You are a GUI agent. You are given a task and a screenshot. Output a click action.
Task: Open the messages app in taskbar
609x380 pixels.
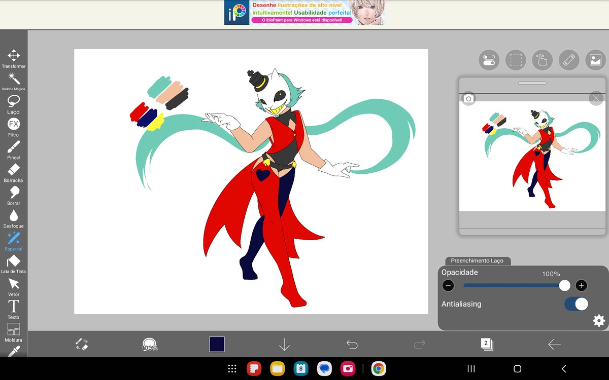(324, 369)
